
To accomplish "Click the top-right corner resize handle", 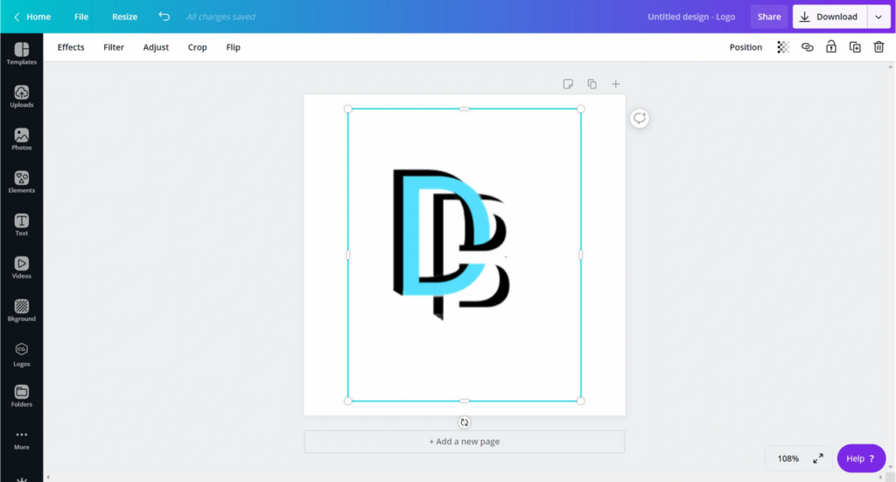I will (x=581, y=109).
